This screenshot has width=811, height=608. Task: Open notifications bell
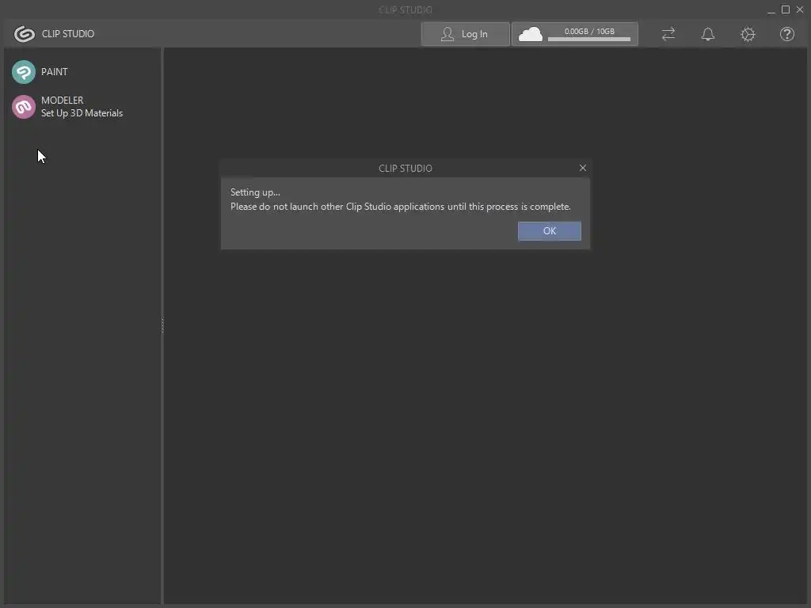pos(707,34)
